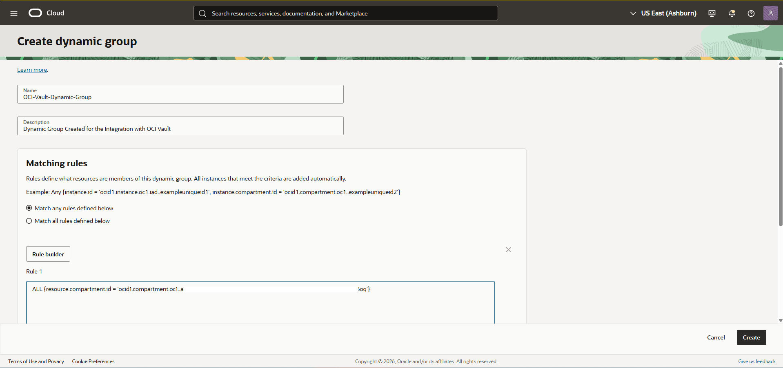Screen dimensions: 783x368
Task: Click Give us feedback link
Action: tap(757, 361)
